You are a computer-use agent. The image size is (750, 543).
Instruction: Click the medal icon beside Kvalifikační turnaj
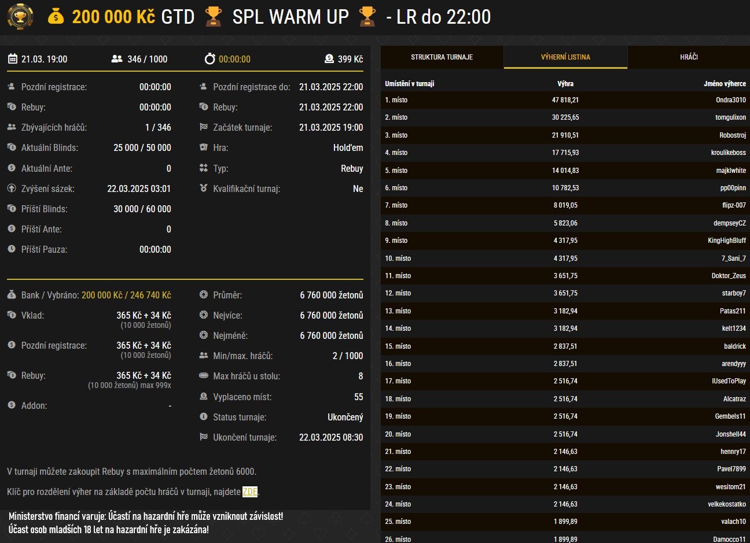[x=203, y=189]
